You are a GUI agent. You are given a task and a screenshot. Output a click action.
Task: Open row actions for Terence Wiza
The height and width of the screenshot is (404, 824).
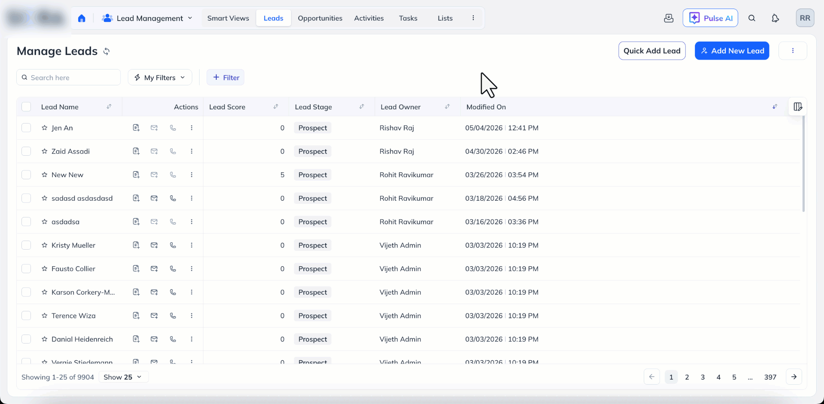click(x=191, y=316)
